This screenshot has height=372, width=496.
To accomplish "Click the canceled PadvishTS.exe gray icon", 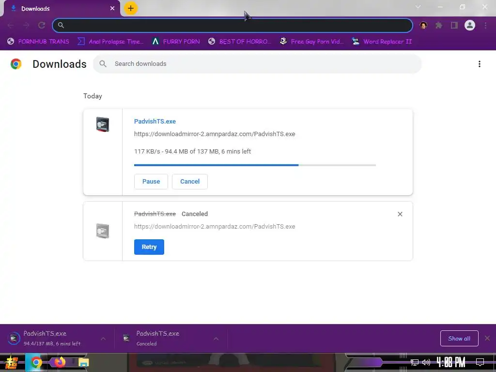I will 103,231.
